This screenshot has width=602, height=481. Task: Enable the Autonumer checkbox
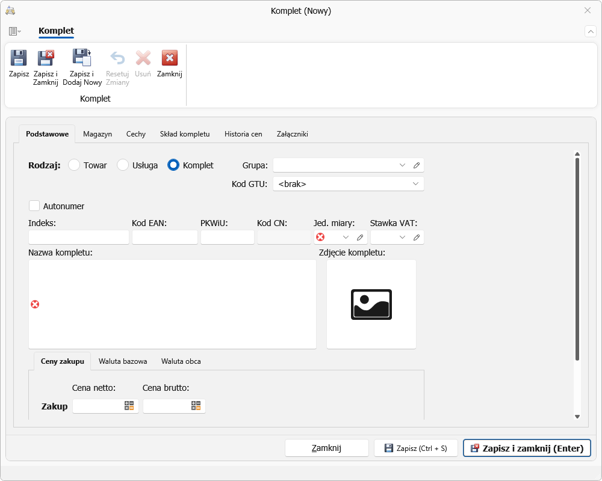[x=34, y=206]
